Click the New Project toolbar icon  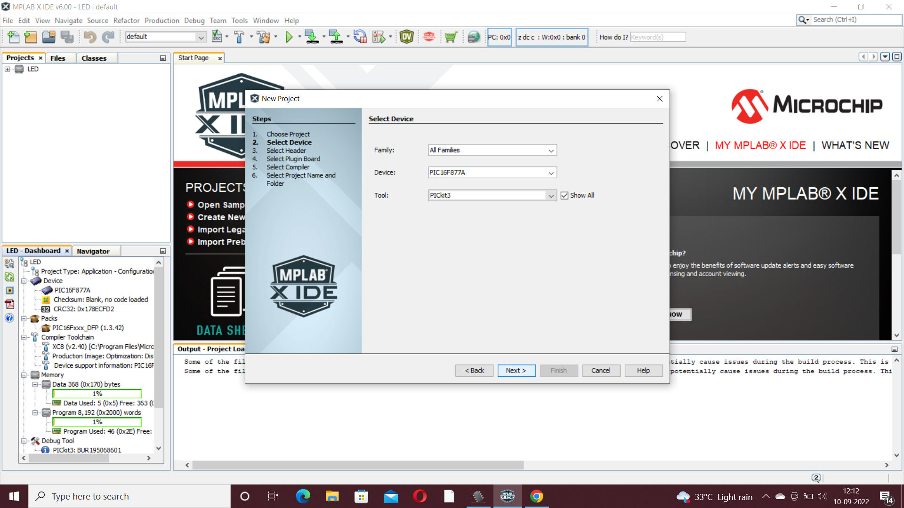point(30,37)
